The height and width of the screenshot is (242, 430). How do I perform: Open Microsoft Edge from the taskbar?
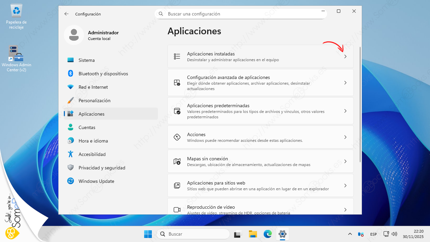click(268, 234)
